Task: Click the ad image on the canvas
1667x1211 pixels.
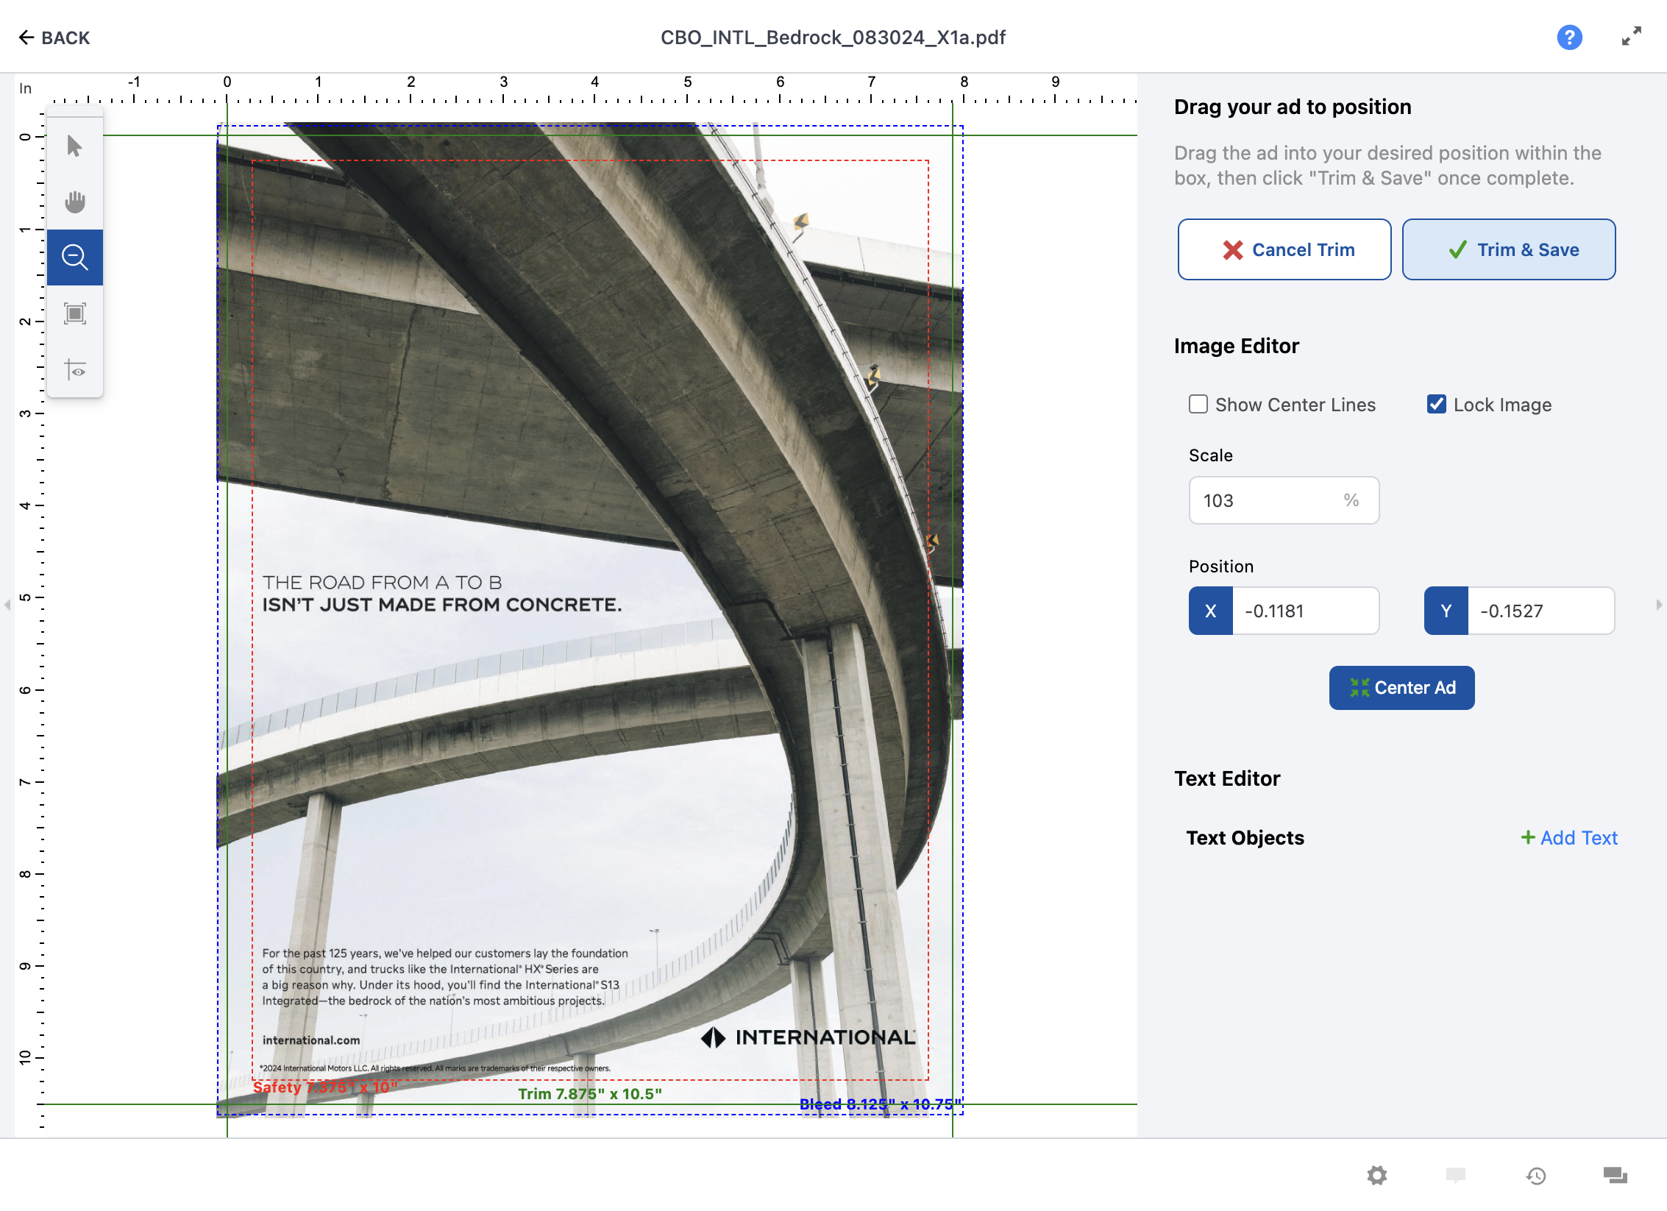Action: click(589, 619)
